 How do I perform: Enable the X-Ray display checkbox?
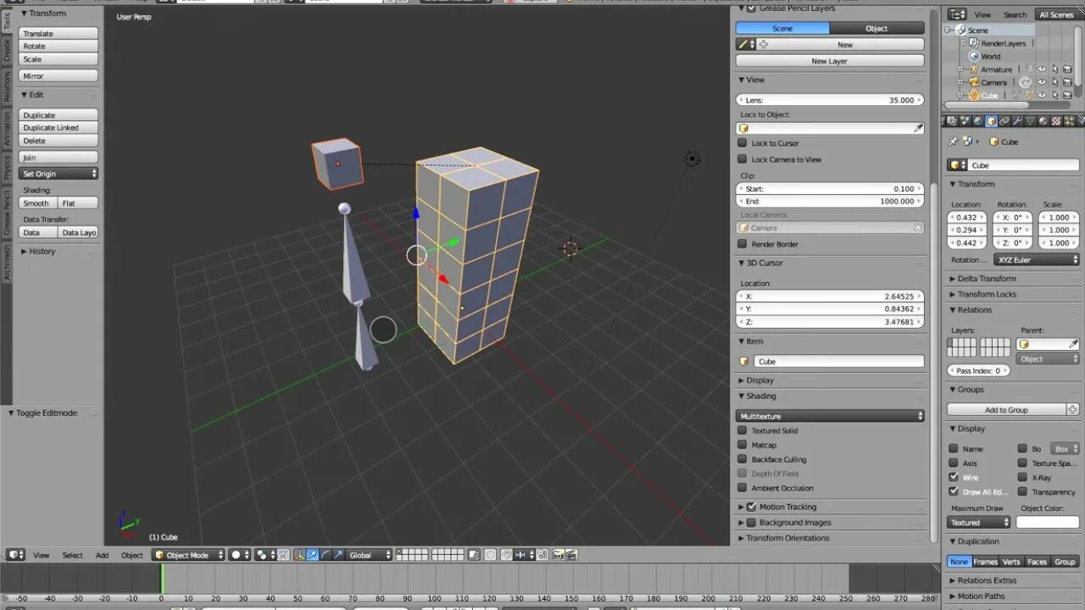pyautogui.click(x=1022, y=477)
